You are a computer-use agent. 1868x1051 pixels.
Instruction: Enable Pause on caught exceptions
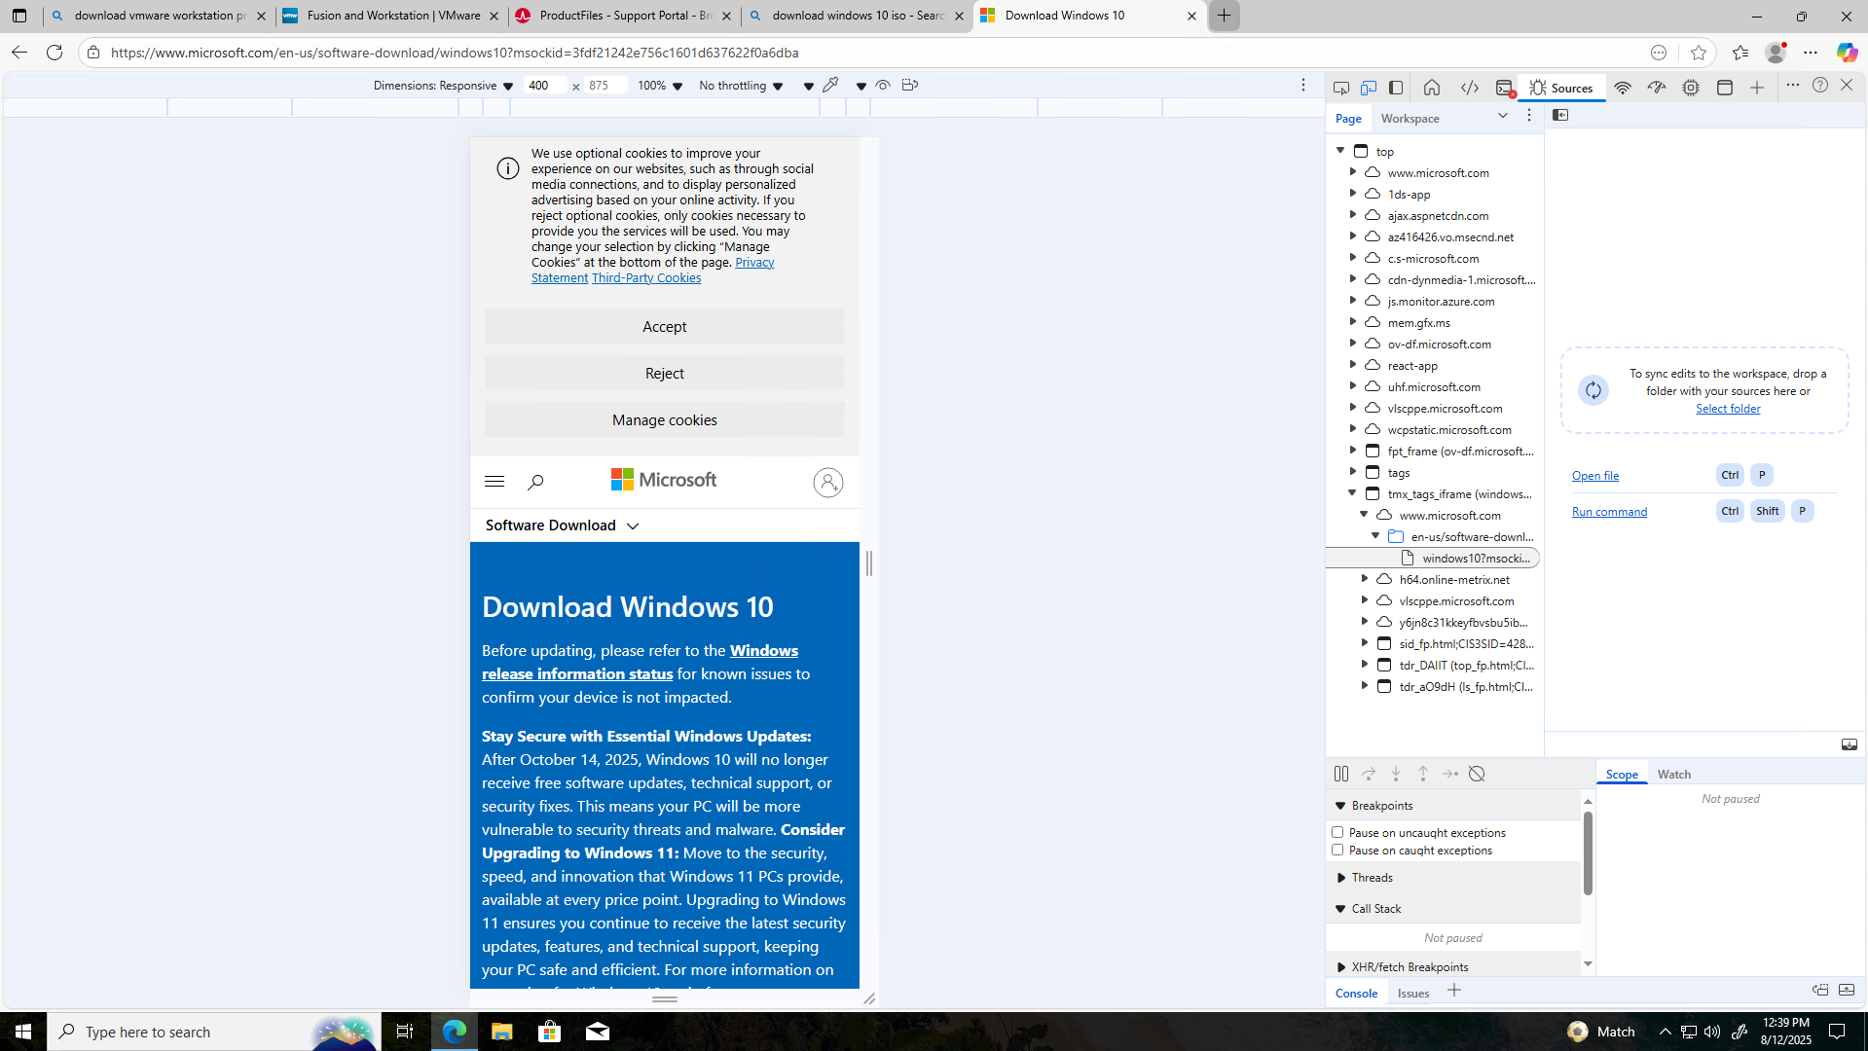click(1337, 851)
